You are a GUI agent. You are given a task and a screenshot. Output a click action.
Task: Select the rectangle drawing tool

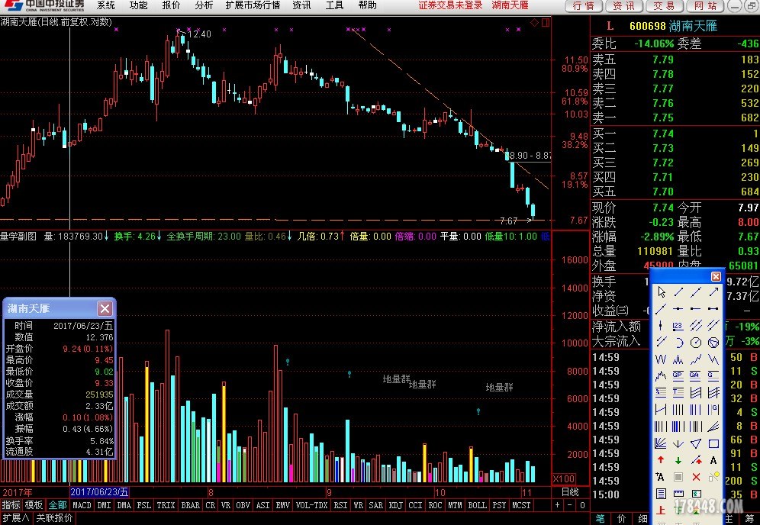pos(713,443)
